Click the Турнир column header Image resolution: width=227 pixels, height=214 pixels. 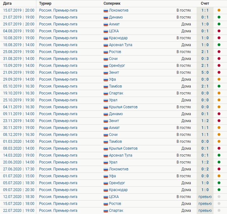45,3
